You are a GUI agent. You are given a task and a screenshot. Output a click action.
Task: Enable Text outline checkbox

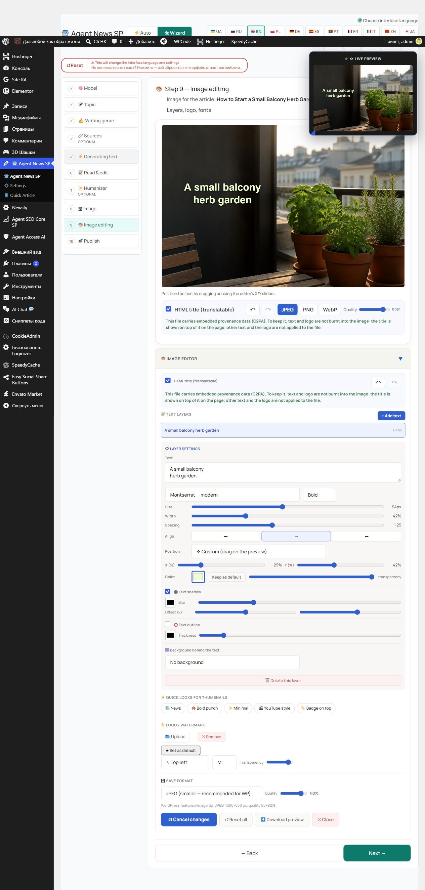click(168, 624)
